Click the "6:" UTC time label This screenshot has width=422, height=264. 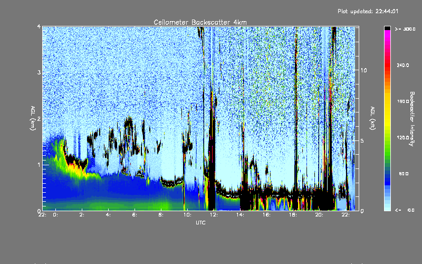pos(135,215)
